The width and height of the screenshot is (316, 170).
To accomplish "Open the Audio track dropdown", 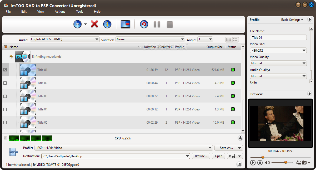I will 64,39.
